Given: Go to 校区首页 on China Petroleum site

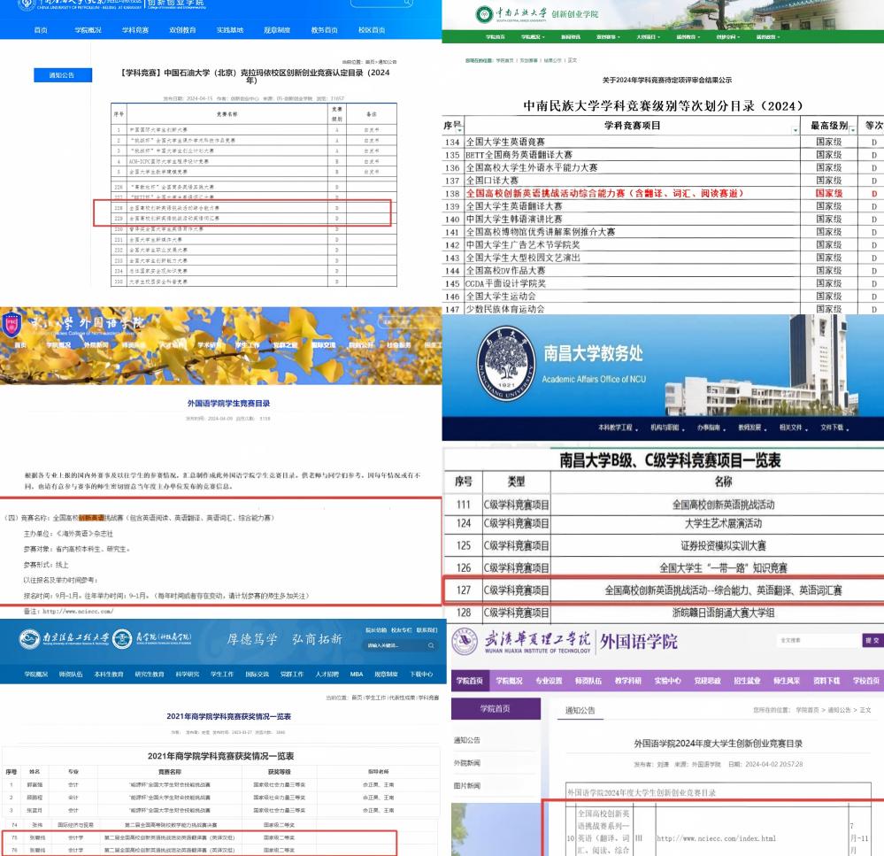Looking at the screenshot, I should (372, 30).
